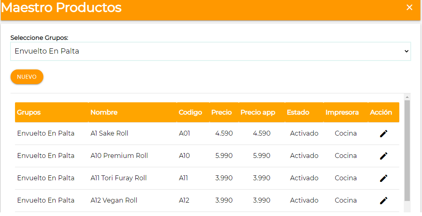Sort by Estado column header
The height and width of the screenshot is (216, 422).
(x=298, y=112)
